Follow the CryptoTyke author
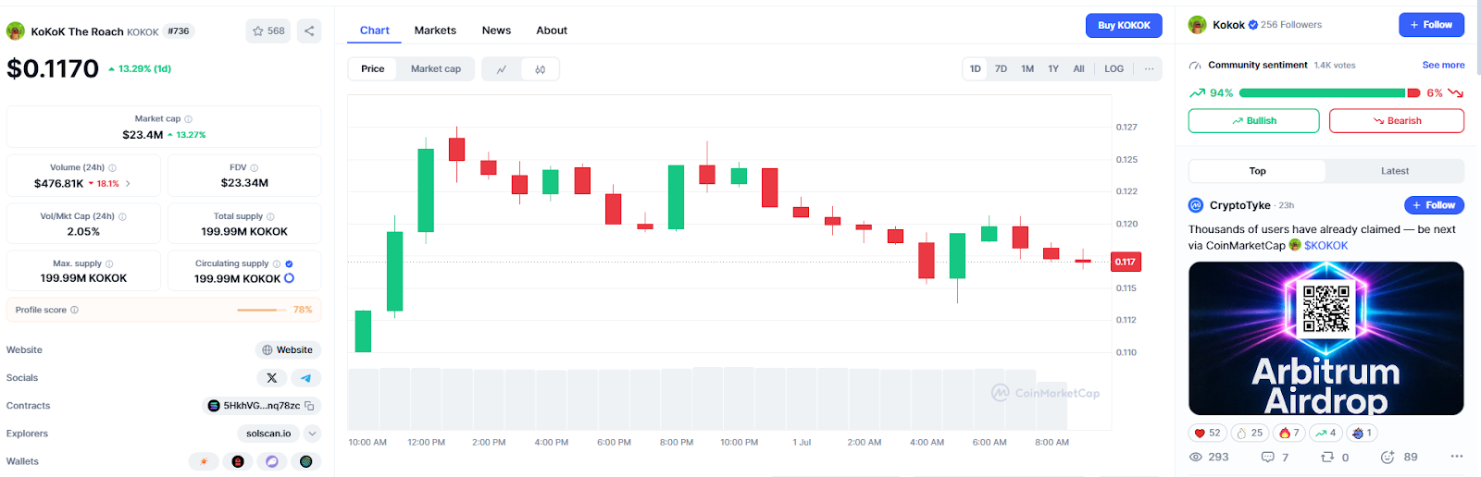Screen dimensions: 1481x477 [1434, 205]
